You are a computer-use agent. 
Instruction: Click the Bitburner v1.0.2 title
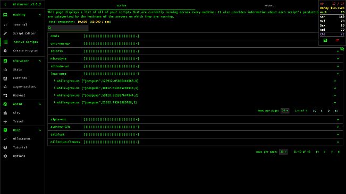pyautogui.click(x=27, y=4)
